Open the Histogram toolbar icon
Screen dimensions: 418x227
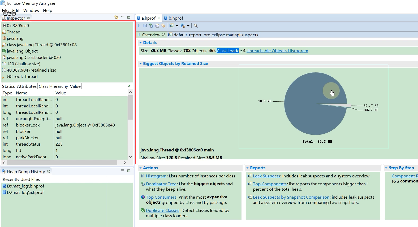coord(145,26)
